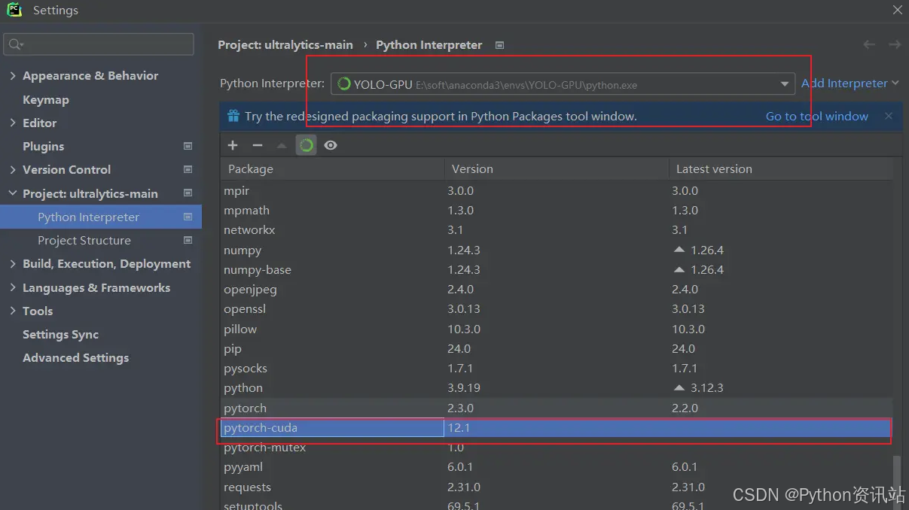Screen dimensions: 909x510
Task: Select the openssl package row
Action: click(x=557, y=309)
